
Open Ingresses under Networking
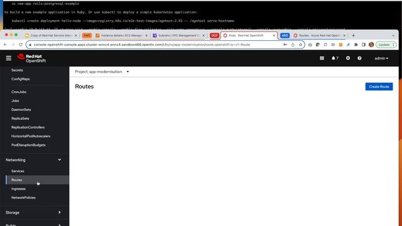18,188
